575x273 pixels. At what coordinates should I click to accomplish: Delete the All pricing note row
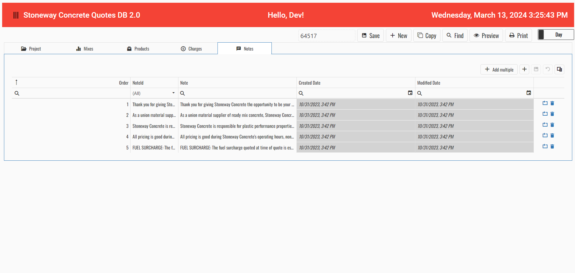click(552, 135)
